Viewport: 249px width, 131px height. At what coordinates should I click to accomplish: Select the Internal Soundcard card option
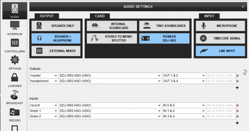click(112, 26)
